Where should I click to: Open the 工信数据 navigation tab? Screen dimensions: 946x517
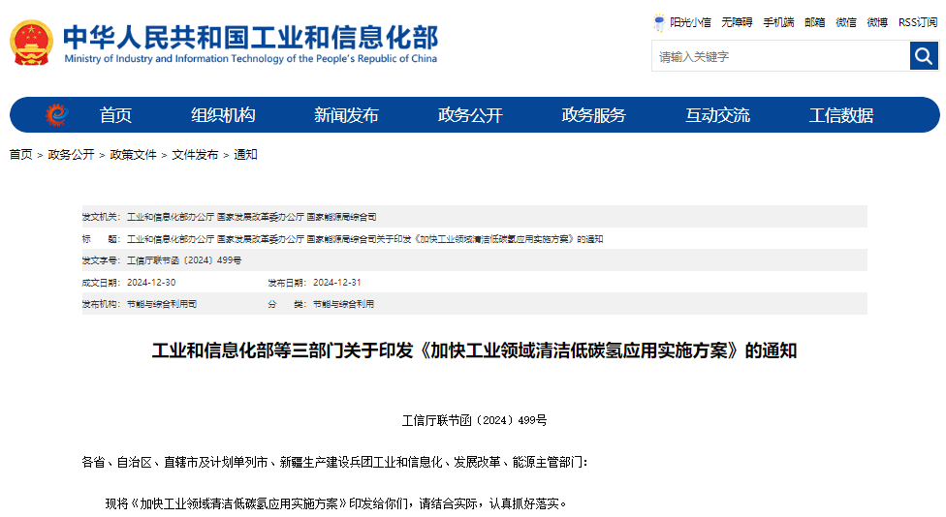tap(841, 115)
